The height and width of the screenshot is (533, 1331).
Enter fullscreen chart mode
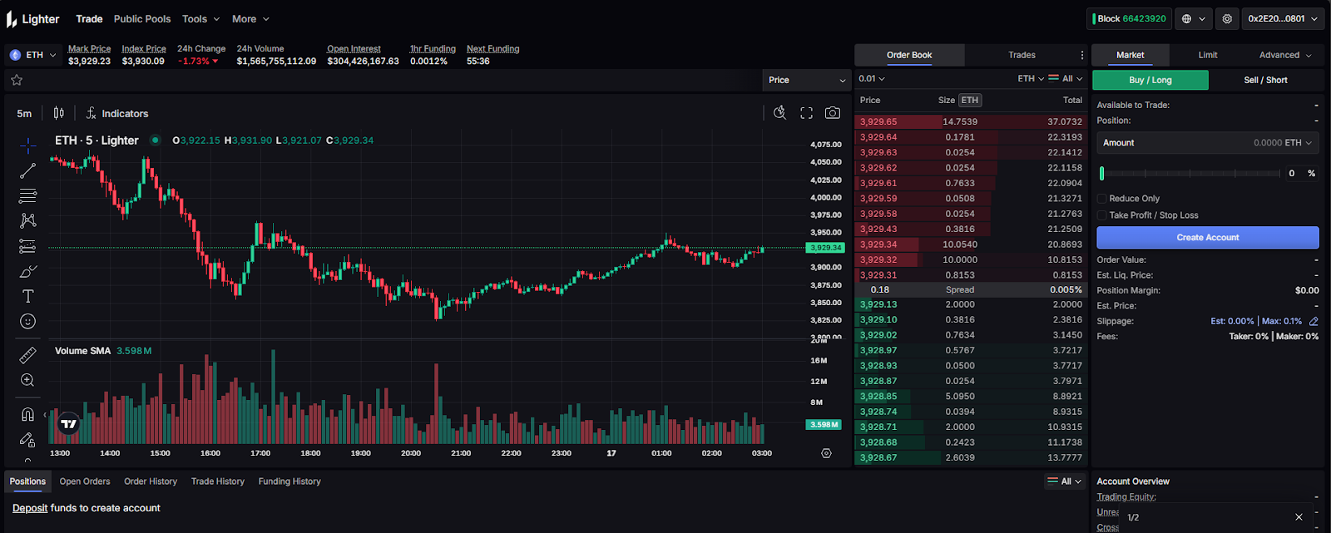click(x=806, y=113)
